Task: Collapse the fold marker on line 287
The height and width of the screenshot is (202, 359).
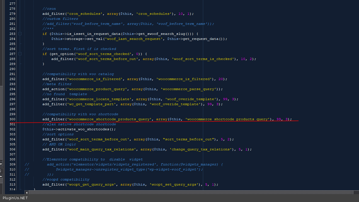Action: tap(20, 54)
